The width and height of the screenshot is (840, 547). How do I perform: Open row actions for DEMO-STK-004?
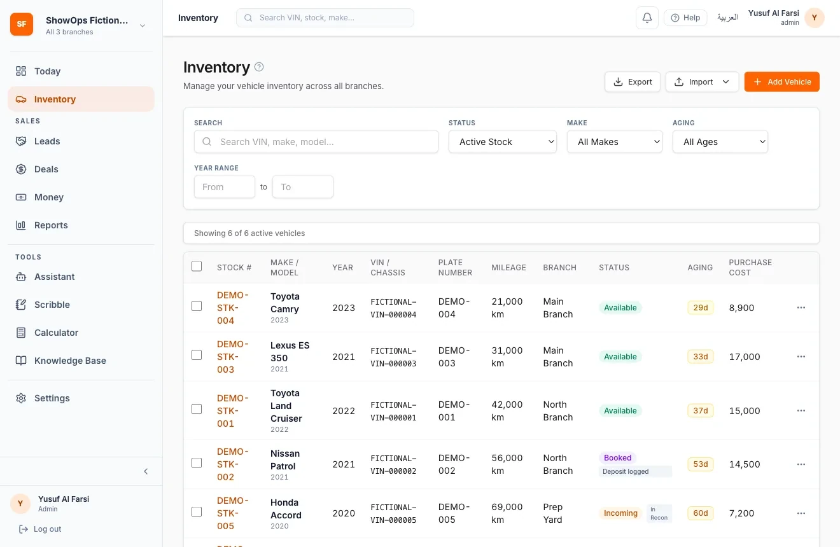pos(801,308)
